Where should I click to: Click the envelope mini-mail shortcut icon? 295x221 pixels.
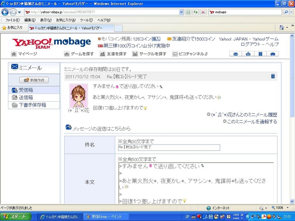coord(236,54)
